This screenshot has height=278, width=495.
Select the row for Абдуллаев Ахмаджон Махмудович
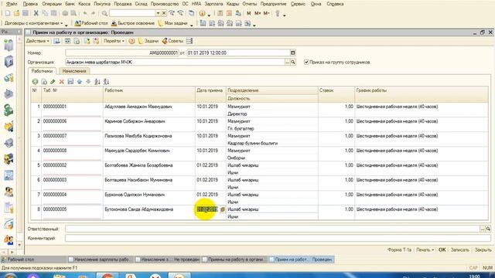[x=259, y=110]
